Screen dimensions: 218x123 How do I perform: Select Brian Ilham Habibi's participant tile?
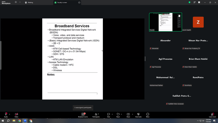coord(198,59)
